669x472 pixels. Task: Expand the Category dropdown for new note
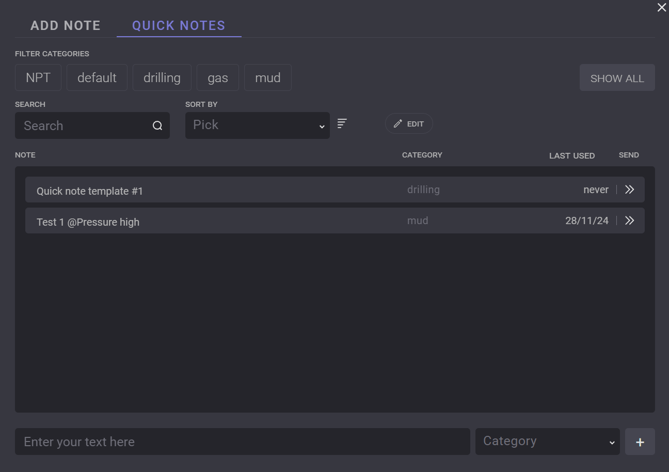547,442
